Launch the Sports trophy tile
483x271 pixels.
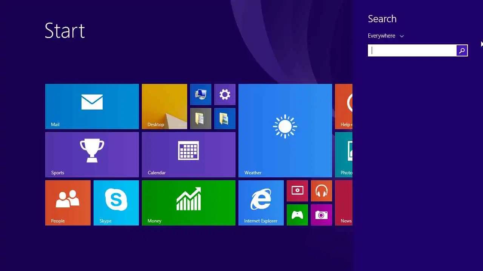coord(92,155)
